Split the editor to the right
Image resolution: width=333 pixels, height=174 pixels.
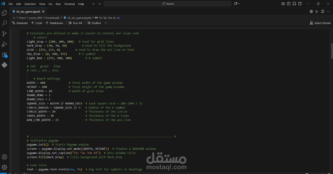323,11
